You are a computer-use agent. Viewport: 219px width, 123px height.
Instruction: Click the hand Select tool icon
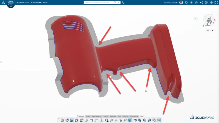[120, 120]
